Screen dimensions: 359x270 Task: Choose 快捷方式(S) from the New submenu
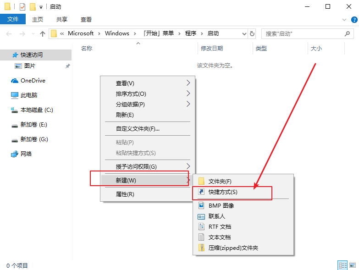click(x=223, y=192)
